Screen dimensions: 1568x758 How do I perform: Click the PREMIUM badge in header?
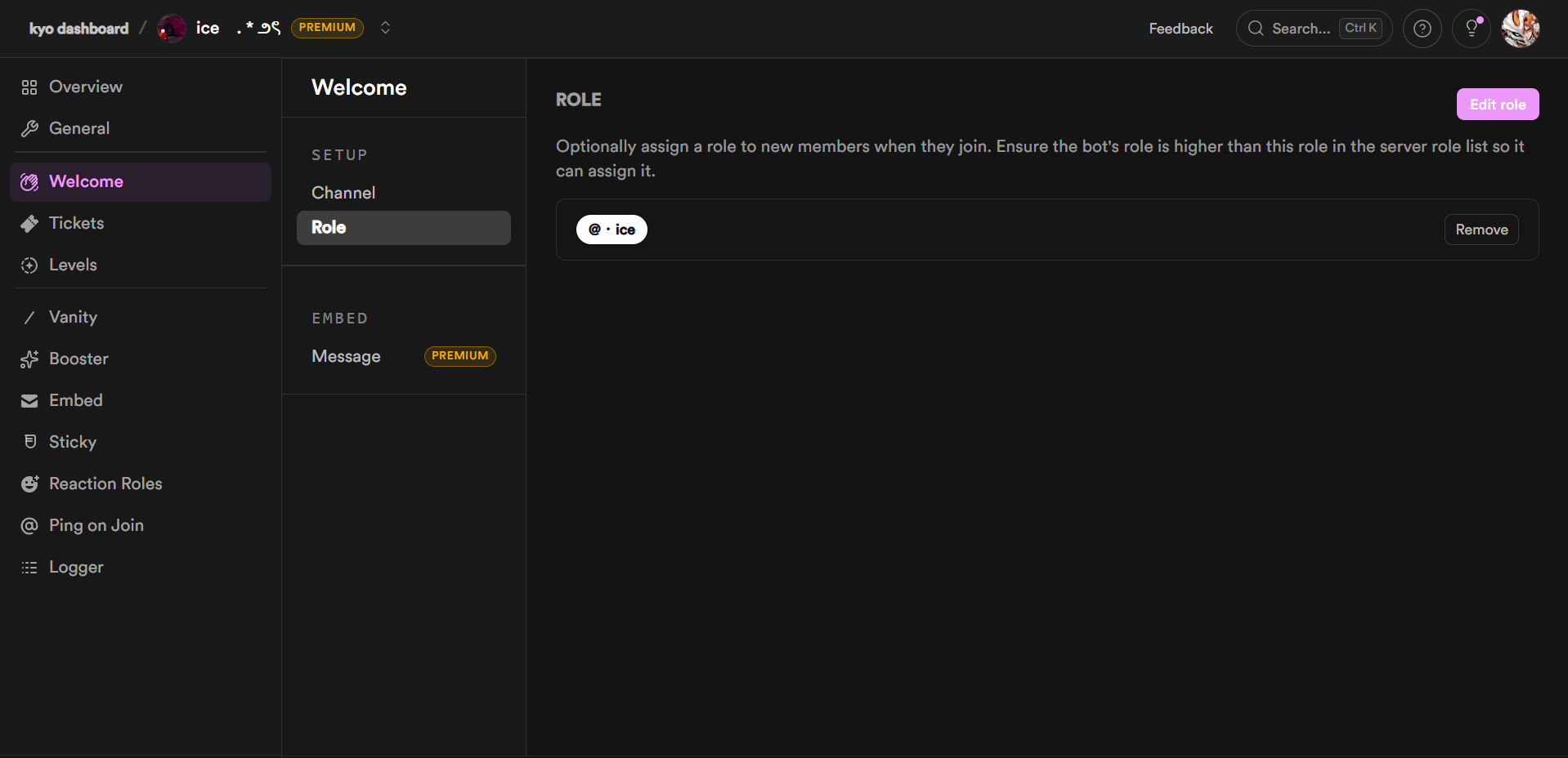click(327, 28)
